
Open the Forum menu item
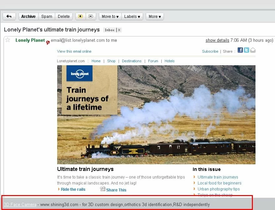[x=153, y=61]
